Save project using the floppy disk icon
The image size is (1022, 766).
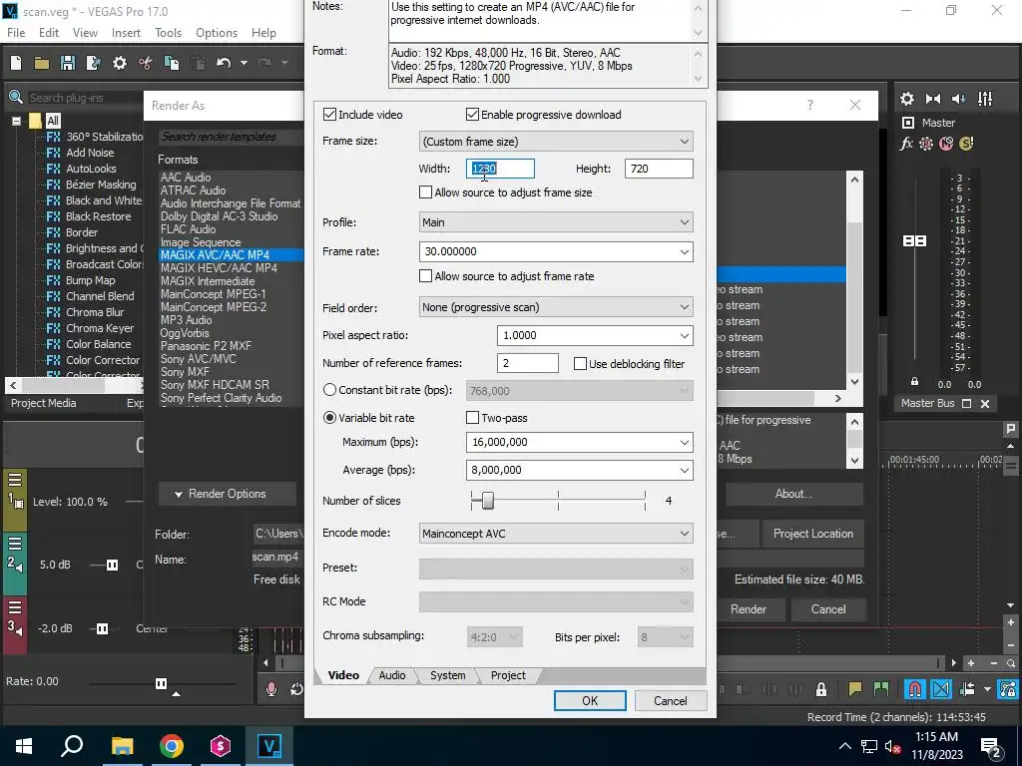click(67, 63)
